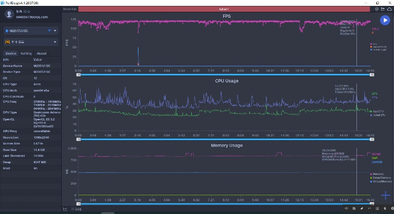Start recording with the blue play button
The height and width of the screenshot is (214, 394).
click(384, 20)
